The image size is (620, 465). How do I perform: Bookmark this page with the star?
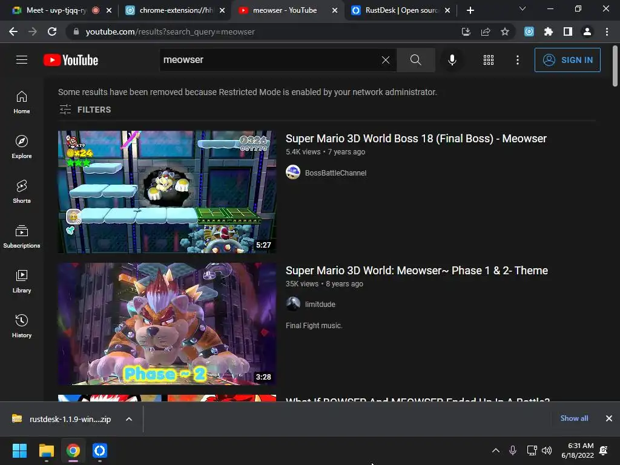click(505, 31)
